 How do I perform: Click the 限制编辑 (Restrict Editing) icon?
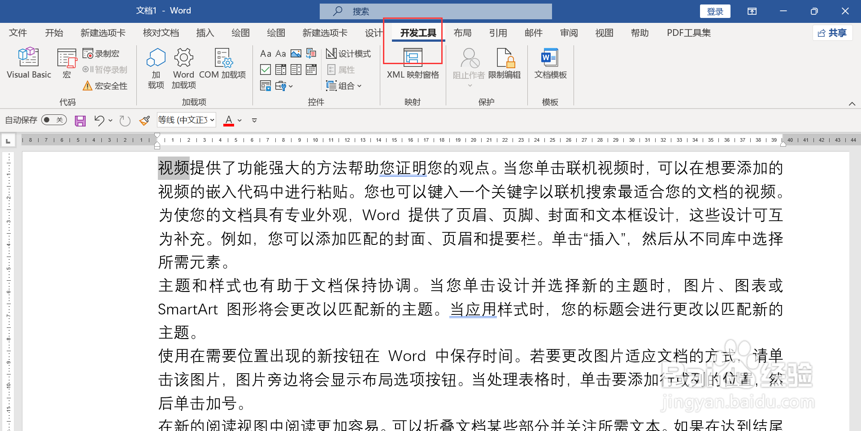505,64
